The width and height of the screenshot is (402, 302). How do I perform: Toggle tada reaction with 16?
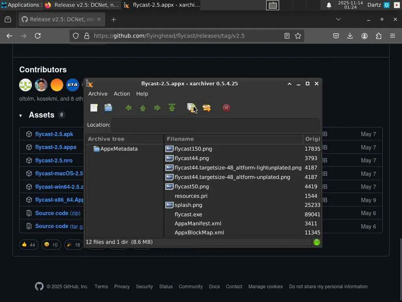coord(73,245)
